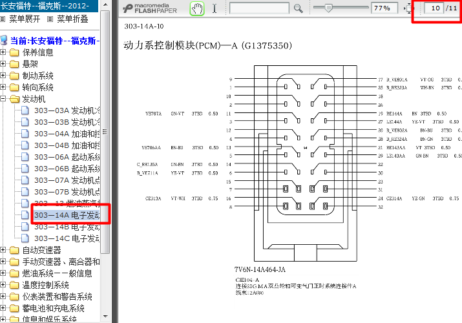Open 303—07A 发动机点 document
This screenshot has width=462, height=323.
pos(67,180)
